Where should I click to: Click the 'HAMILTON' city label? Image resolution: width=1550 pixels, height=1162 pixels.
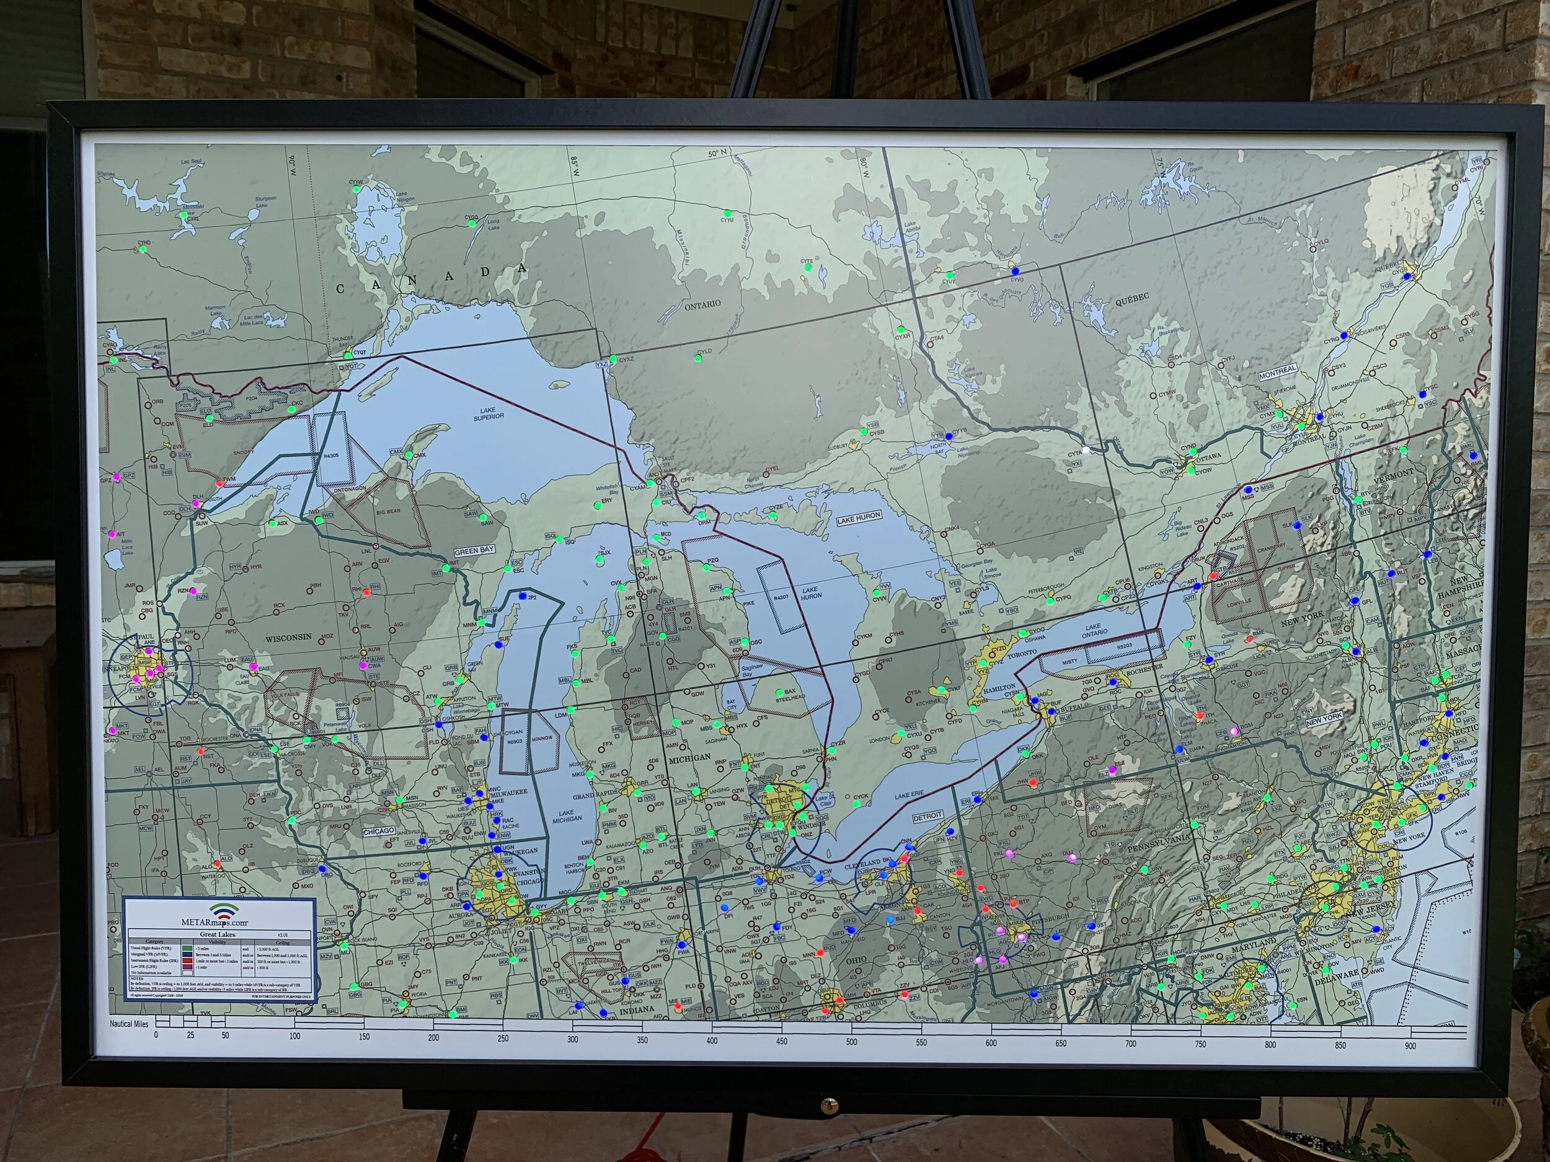[x=999, y=689]
